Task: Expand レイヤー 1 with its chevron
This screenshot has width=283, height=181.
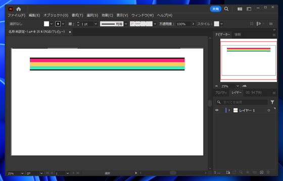Action: [229, 110]
